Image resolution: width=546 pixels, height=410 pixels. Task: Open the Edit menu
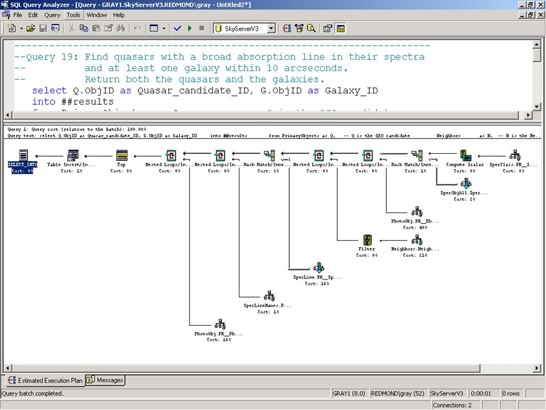click(33, 15)
